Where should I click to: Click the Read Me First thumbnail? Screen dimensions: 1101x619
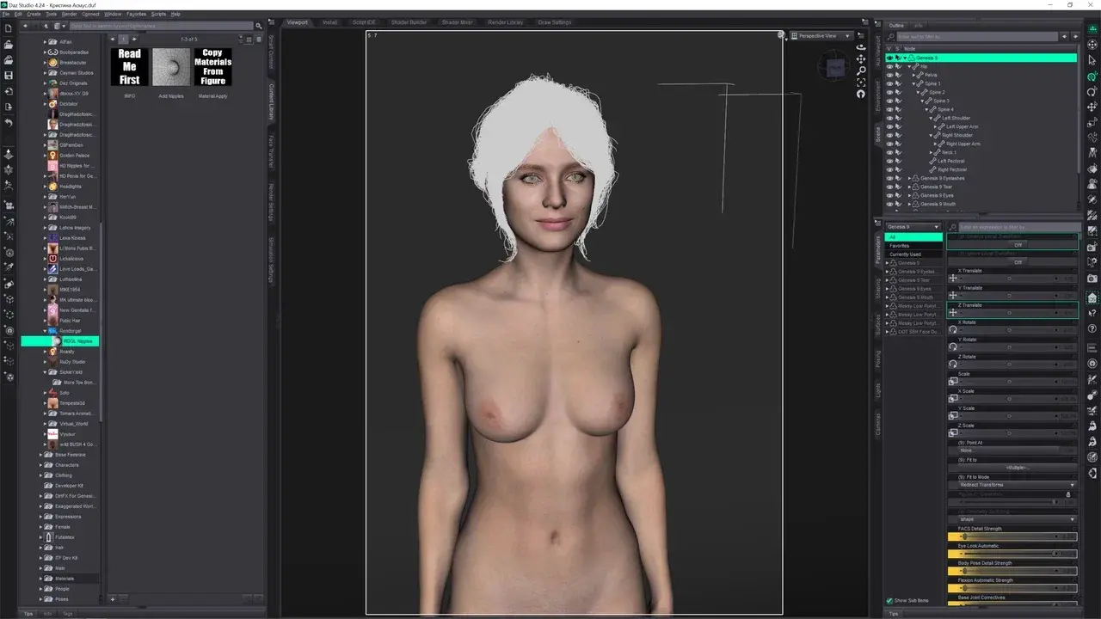[x=130, y=67]
